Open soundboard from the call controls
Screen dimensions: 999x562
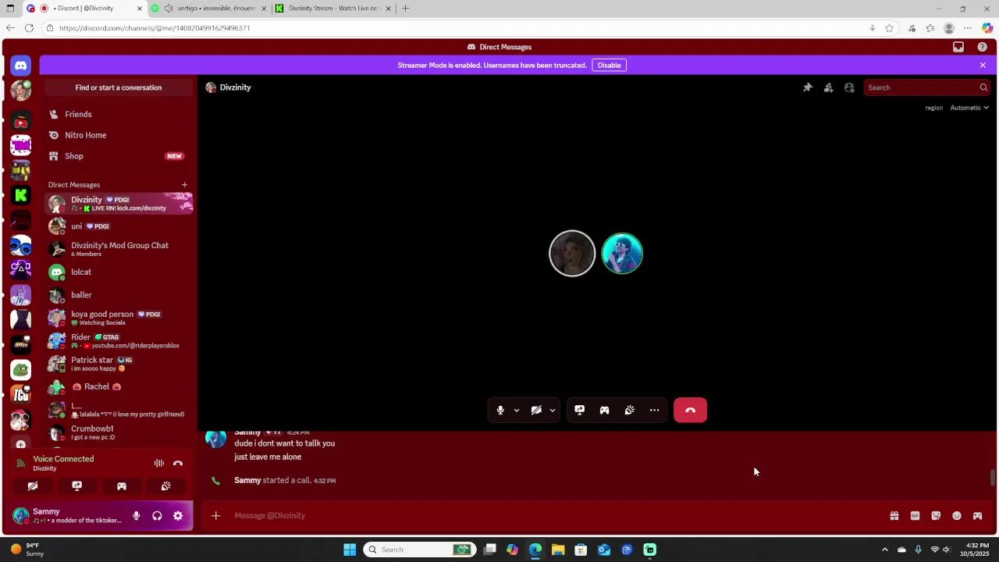tap(629, 411)
